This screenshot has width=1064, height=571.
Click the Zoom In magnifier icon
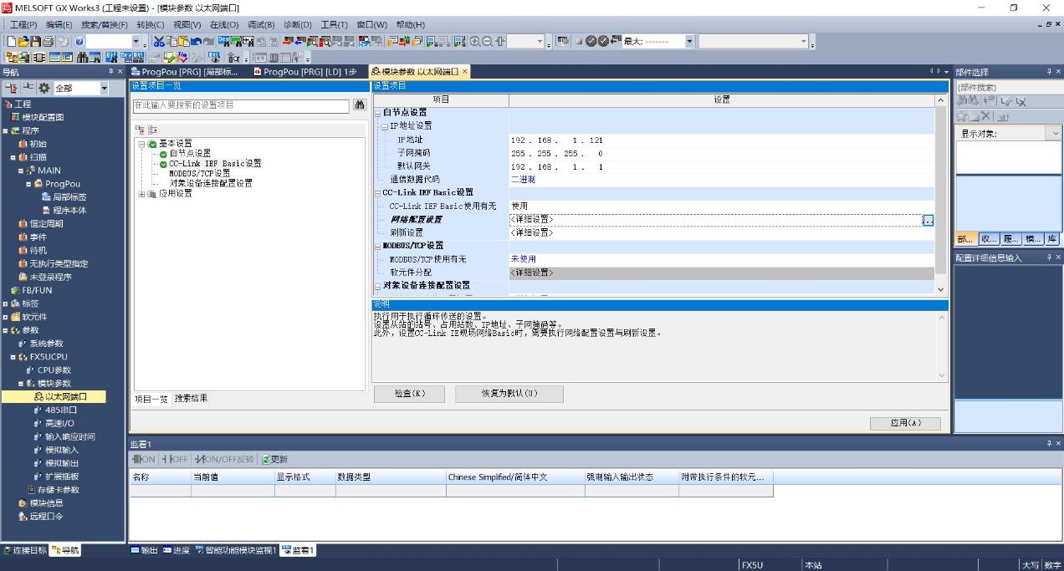(x=475, y=41)
